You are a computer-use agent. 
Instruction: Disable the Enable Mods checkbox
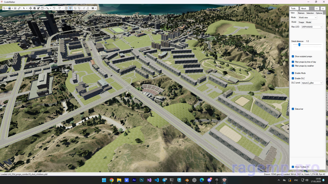[x=293, y=73]
